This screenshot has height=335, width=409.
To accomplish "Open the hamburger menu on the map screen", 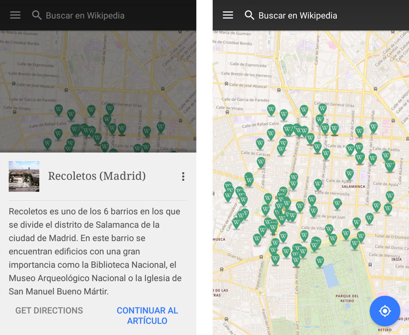I will point(228,15).
